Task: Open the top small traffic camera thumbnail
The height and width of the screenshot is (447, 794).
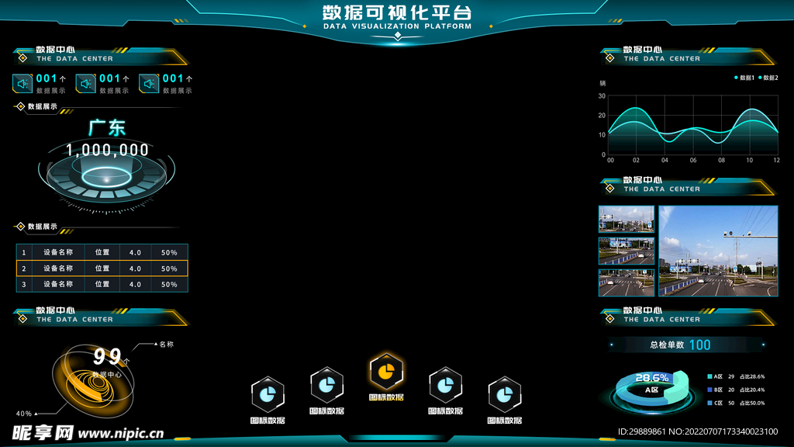Action: click(x=627, y=219)
